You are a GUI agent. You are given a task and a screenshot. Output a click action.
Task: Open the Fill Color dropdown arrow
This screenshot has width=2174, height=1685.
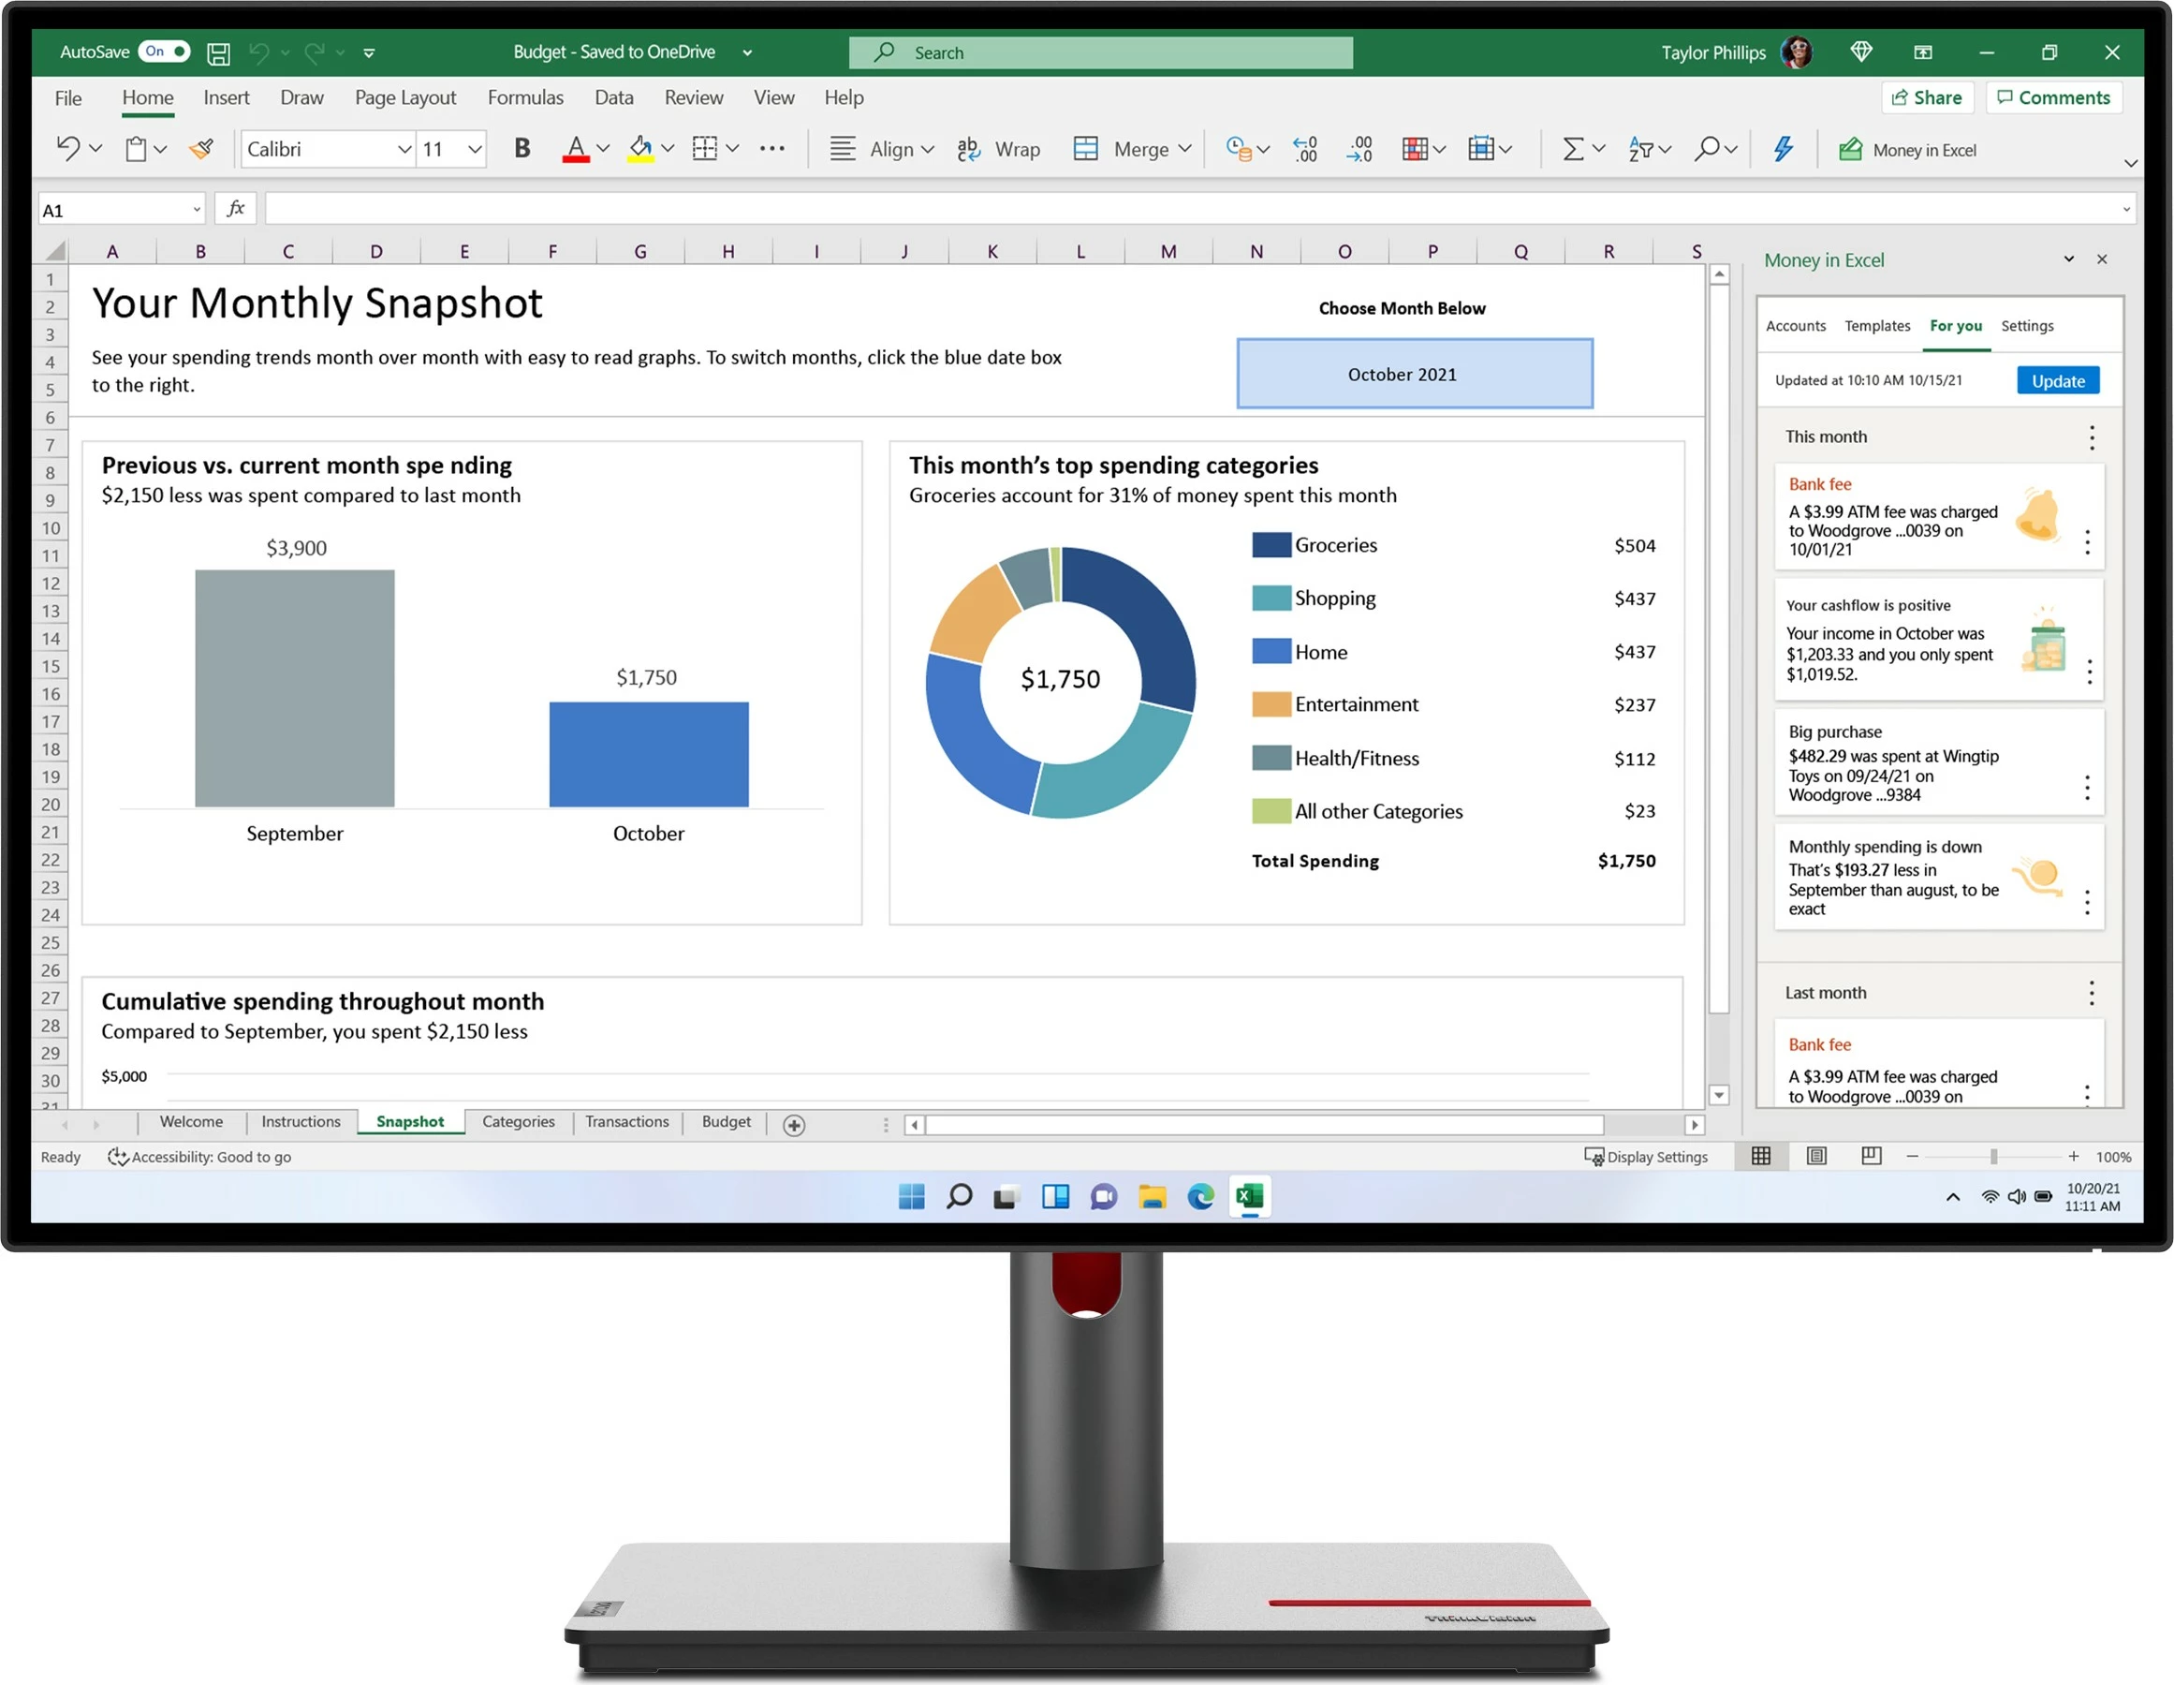pos(667,148)
